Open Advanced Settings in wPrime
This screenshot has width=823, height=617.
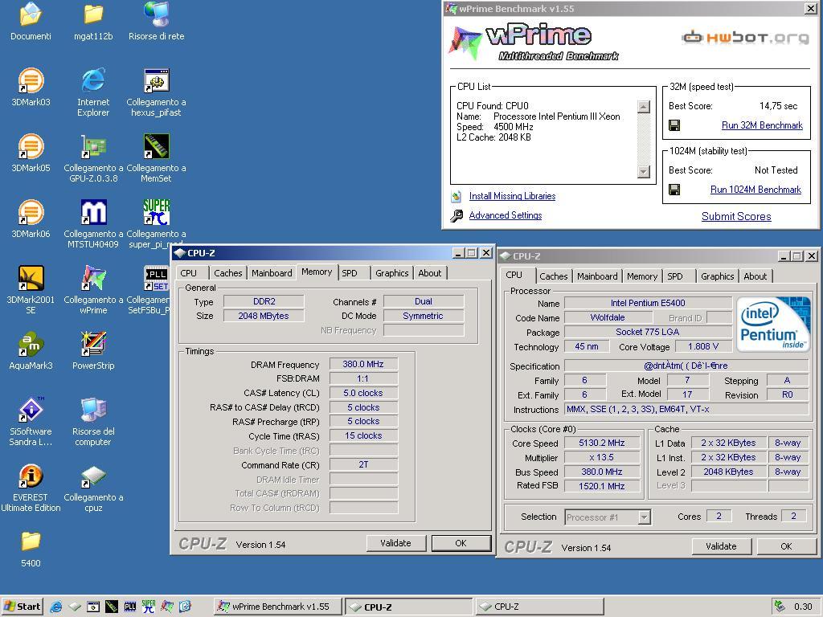coord(506,215)
